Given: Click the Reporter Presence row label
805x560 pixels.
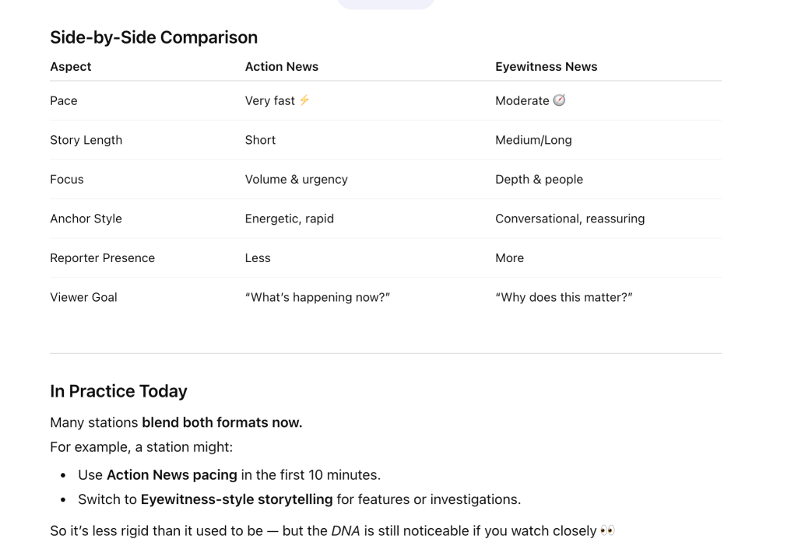Looking at the screenshot, I should pyautogui.click(x=102, y=258).
